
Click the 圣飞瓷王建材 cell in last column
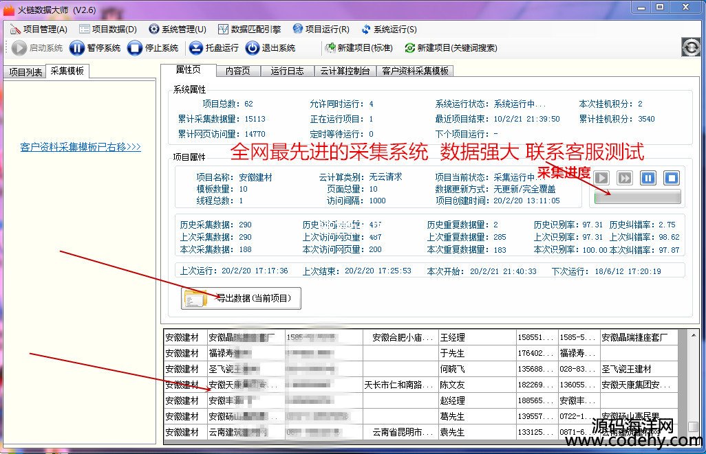pyautogui.click(x=639, y=369)
